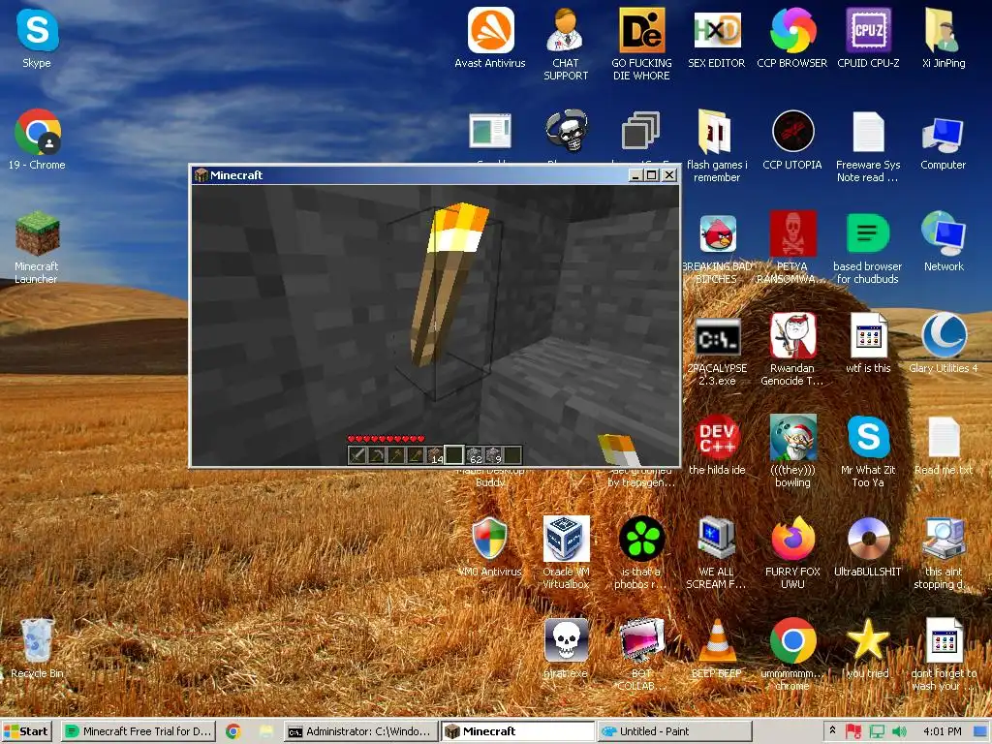Open the 'dont forget to wash your' file
The height and width of the screenshot is (744, 992).
pos(944,640)
